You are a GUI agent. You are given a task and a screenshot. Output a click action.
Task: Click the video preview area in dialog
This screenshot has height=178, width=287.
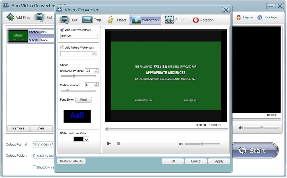pos(166,76)
